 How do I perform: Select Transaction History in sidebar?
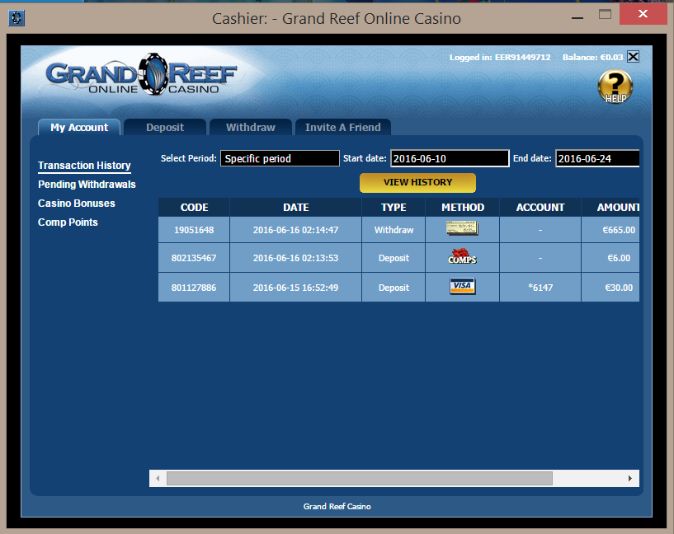tap(84, 166)
